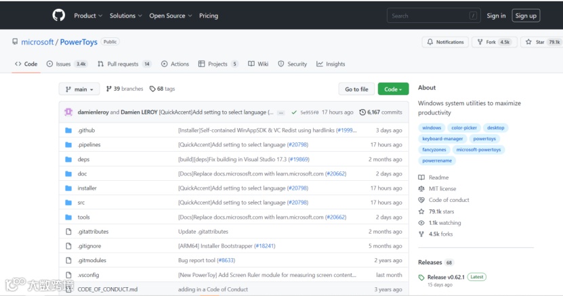Open Code of conduct heart icon
Screen dimensions: 563x296
[x=421, y=200]
